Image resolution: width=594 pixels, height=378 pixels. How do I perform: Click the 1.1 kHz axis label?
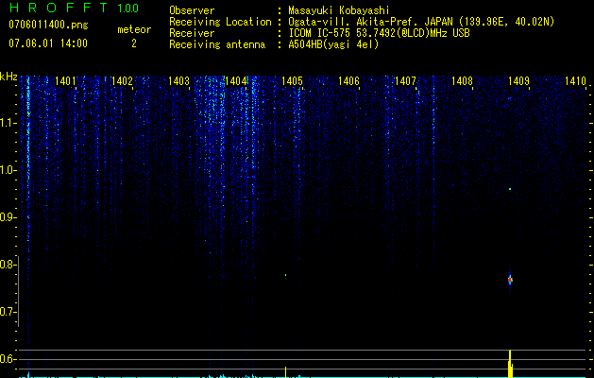pos(8,123)
